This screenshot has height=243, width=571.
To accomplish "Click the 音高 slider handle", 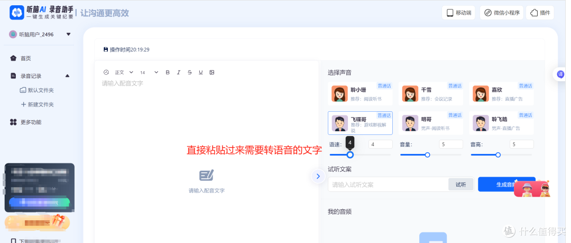I will [x=498, y=155].
